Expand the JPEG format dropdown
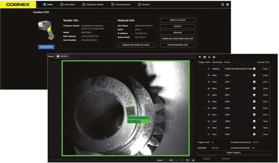The image size is (279, 163). 173,160
